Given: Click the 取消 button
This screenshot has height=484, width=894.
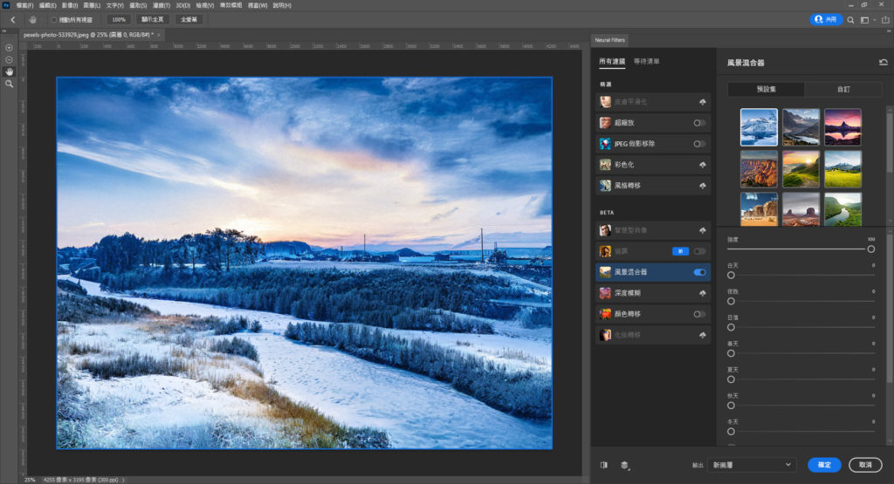Looking at the screenshot, I should pos(864,465).
